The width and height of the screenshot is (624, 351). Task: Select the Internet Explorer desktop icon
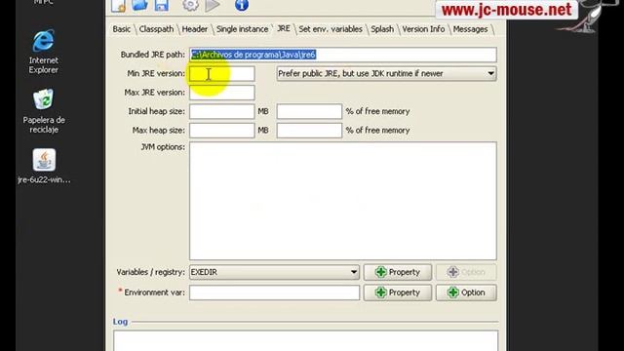click(43, 52)
